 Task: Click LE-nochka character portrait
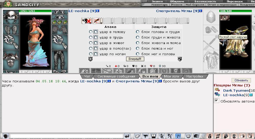(35, 42)
